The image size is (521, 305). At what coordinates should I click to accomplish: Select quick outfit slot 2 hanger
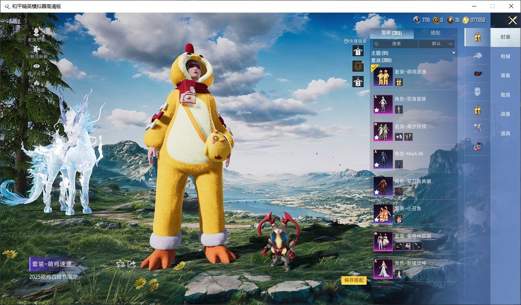pyautogui.click(x=358, y=82)
